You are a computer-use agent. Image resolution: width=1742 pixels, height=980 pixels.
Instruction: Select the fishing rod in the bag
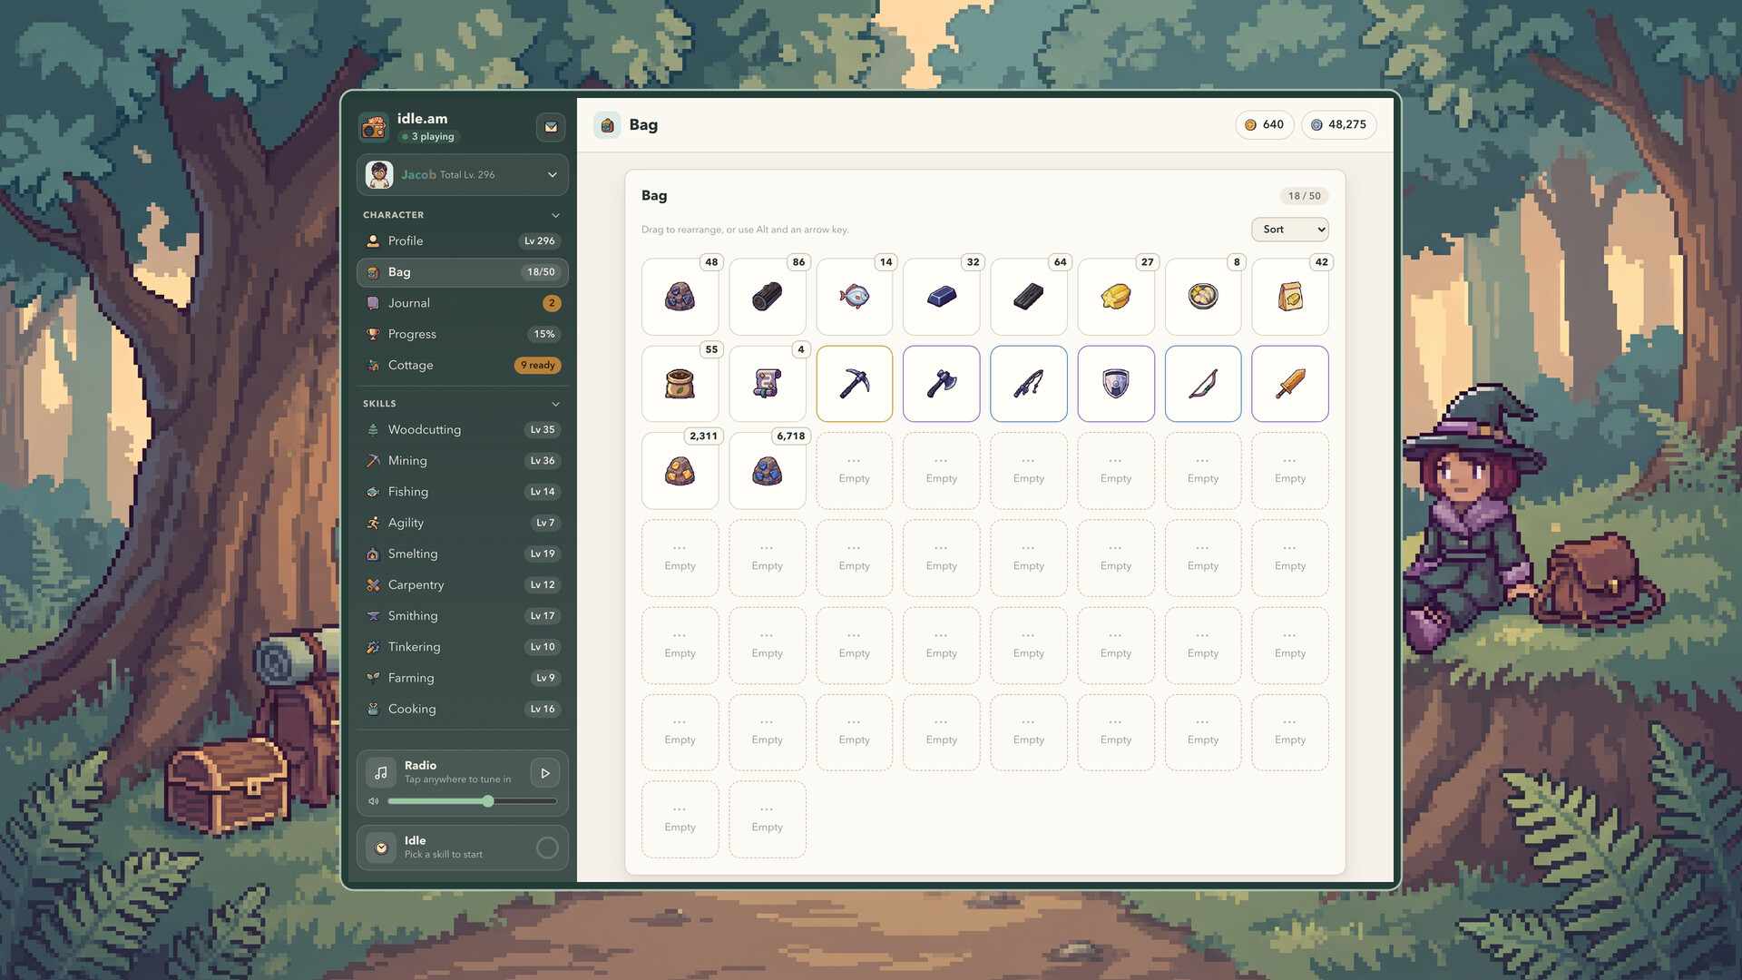(x=1028, y=384)
